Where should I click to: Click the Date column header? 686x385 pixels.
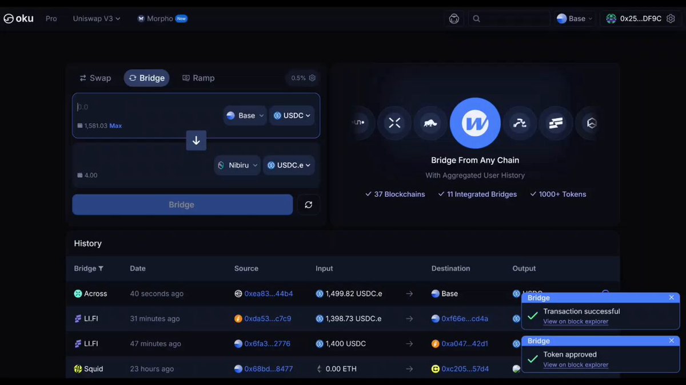coord(138,269)
